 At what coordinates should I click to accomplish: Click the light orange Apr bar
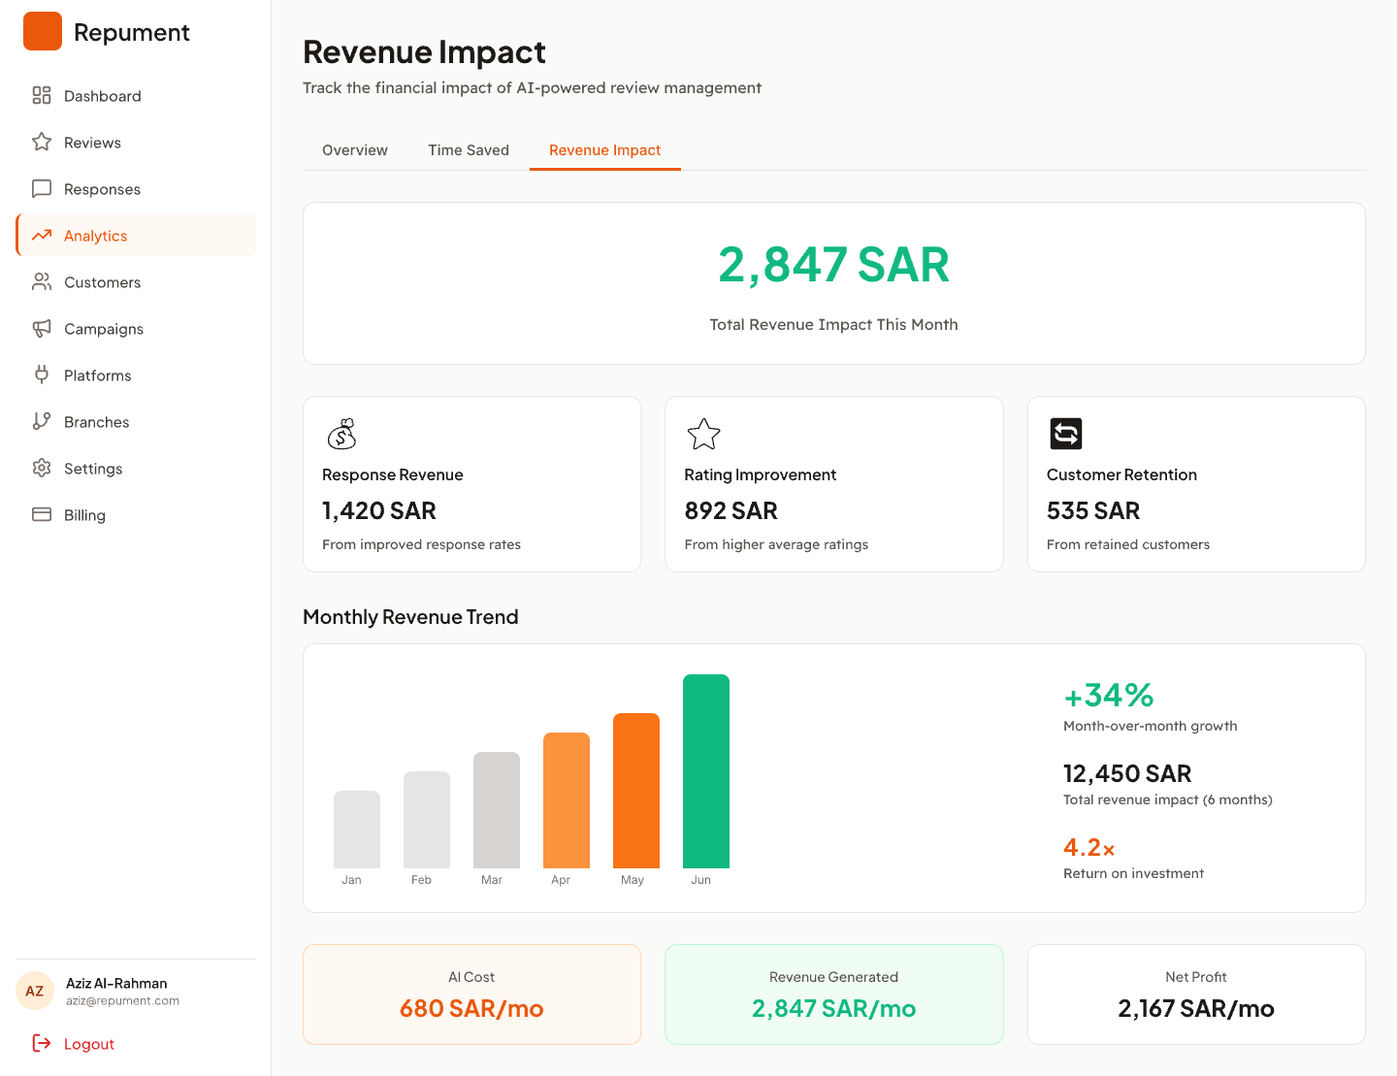[567, 800]
